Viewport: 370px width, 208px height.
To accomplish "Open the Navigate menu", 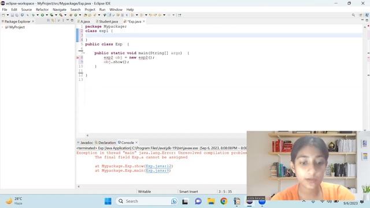I will coord(60,9).
